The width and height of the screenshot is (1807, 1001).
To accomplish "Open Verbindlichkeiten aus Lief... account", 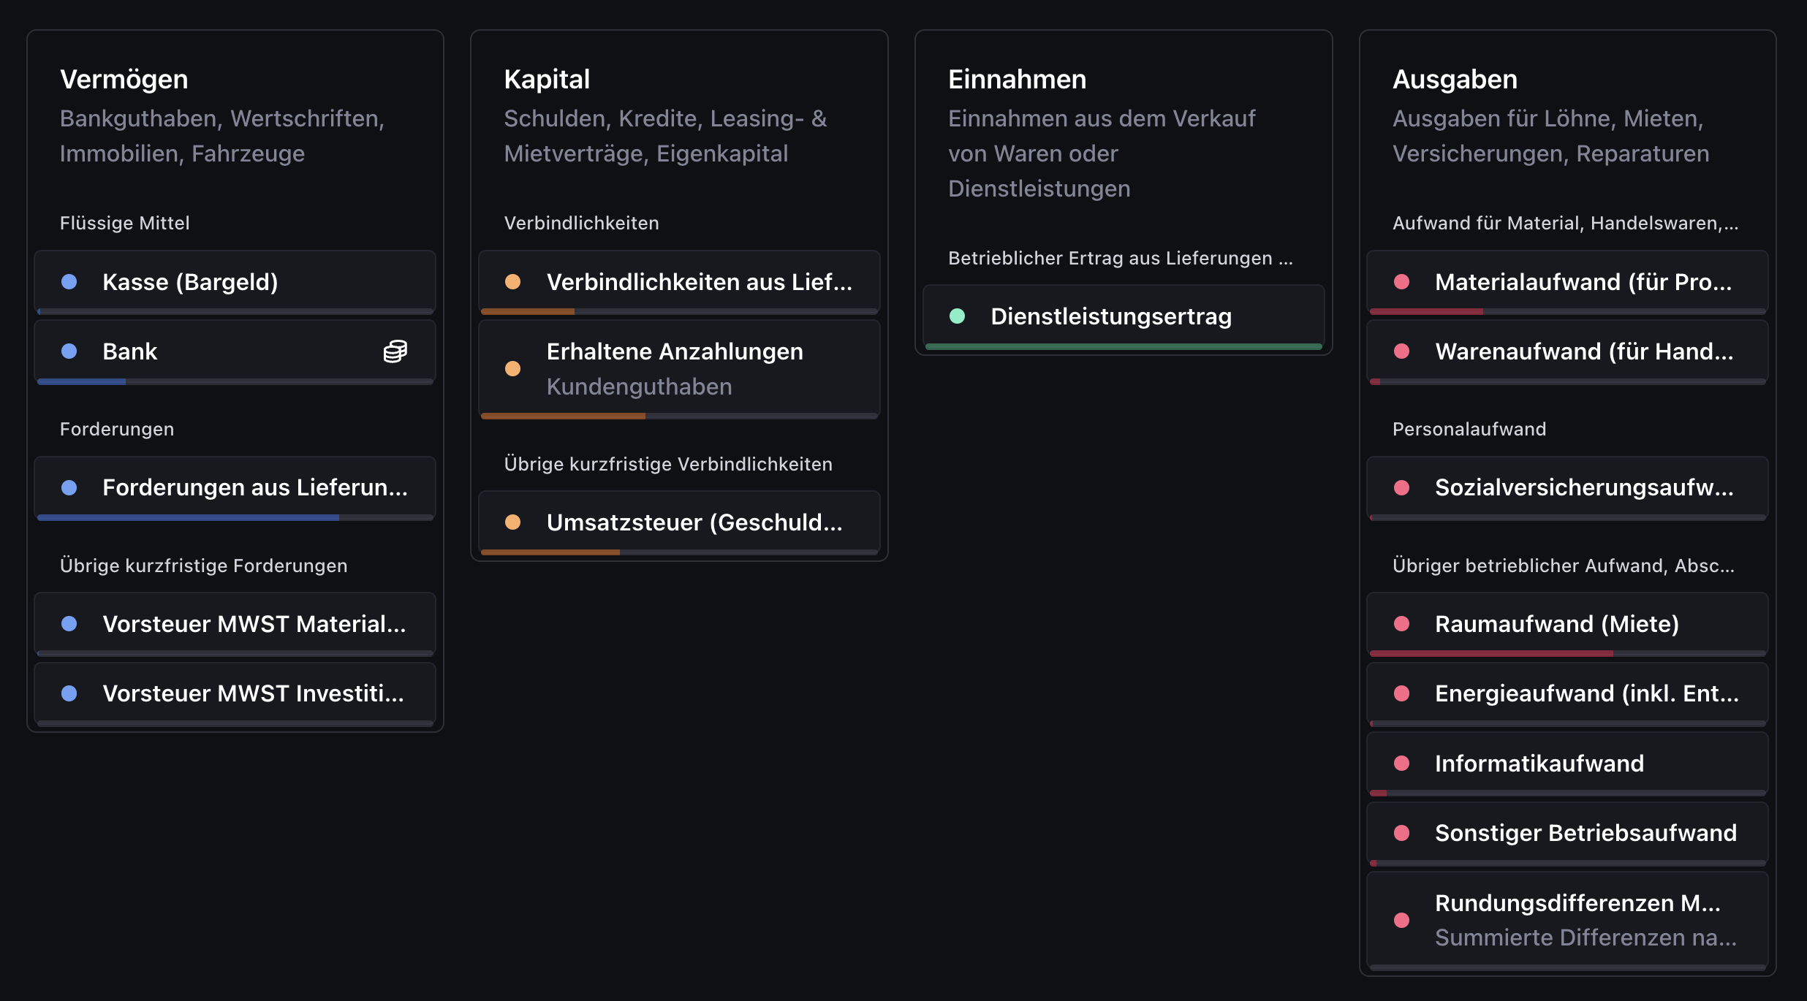I will point(679,283).
